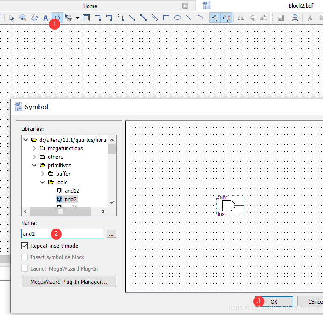This screenshot has width=323, height=315.
Task: Switch to the Block2.bdf tab
Action: coord(301,6)
